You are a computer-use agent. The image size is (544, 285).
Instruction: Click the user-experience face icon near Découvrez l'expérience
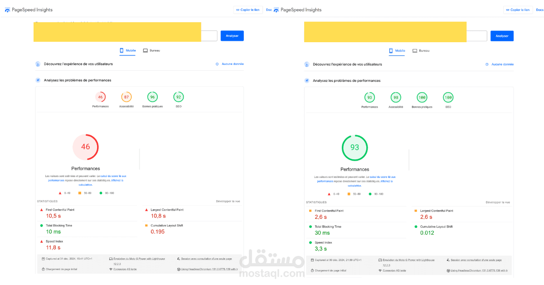(x=37, y=64)
